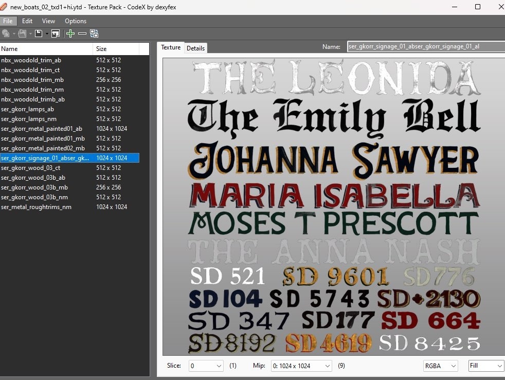The height and width of the screenshot is (380, 505).
Task: Add a texture with the green plus icon
Action: pos(70,33)
